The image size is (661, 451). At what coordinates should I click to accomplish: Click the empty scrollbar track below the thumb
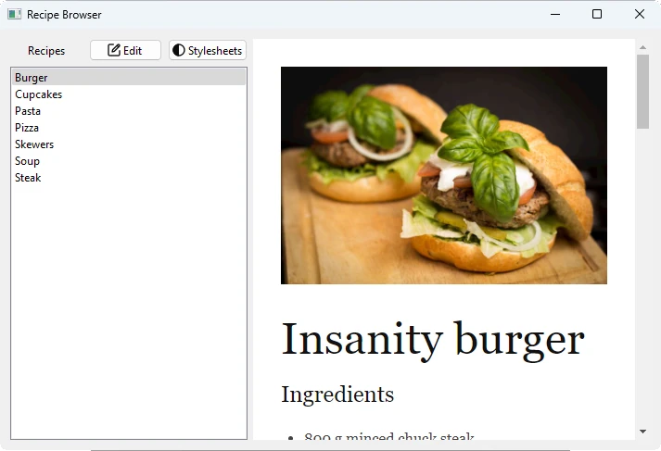pos(642,278)
